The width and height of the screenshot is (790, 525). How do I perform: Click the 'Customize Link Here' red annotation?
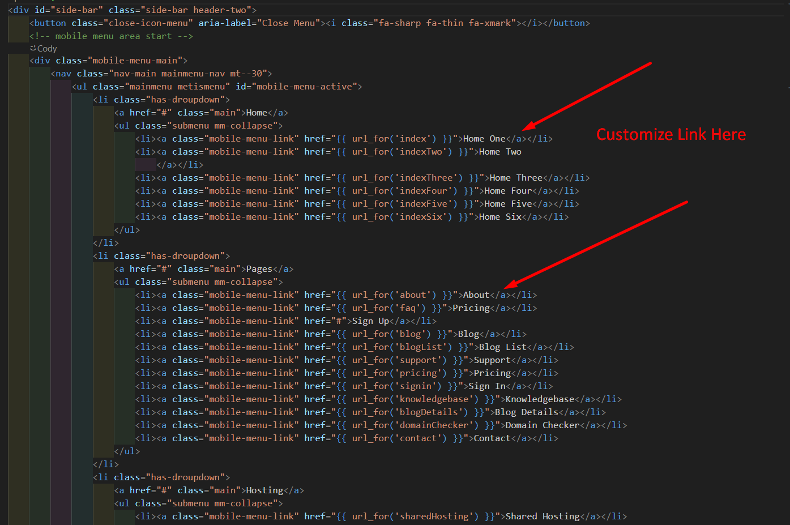coord(671,135)
